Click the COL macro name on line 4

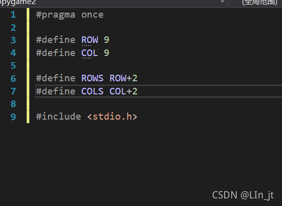[90, 53]
